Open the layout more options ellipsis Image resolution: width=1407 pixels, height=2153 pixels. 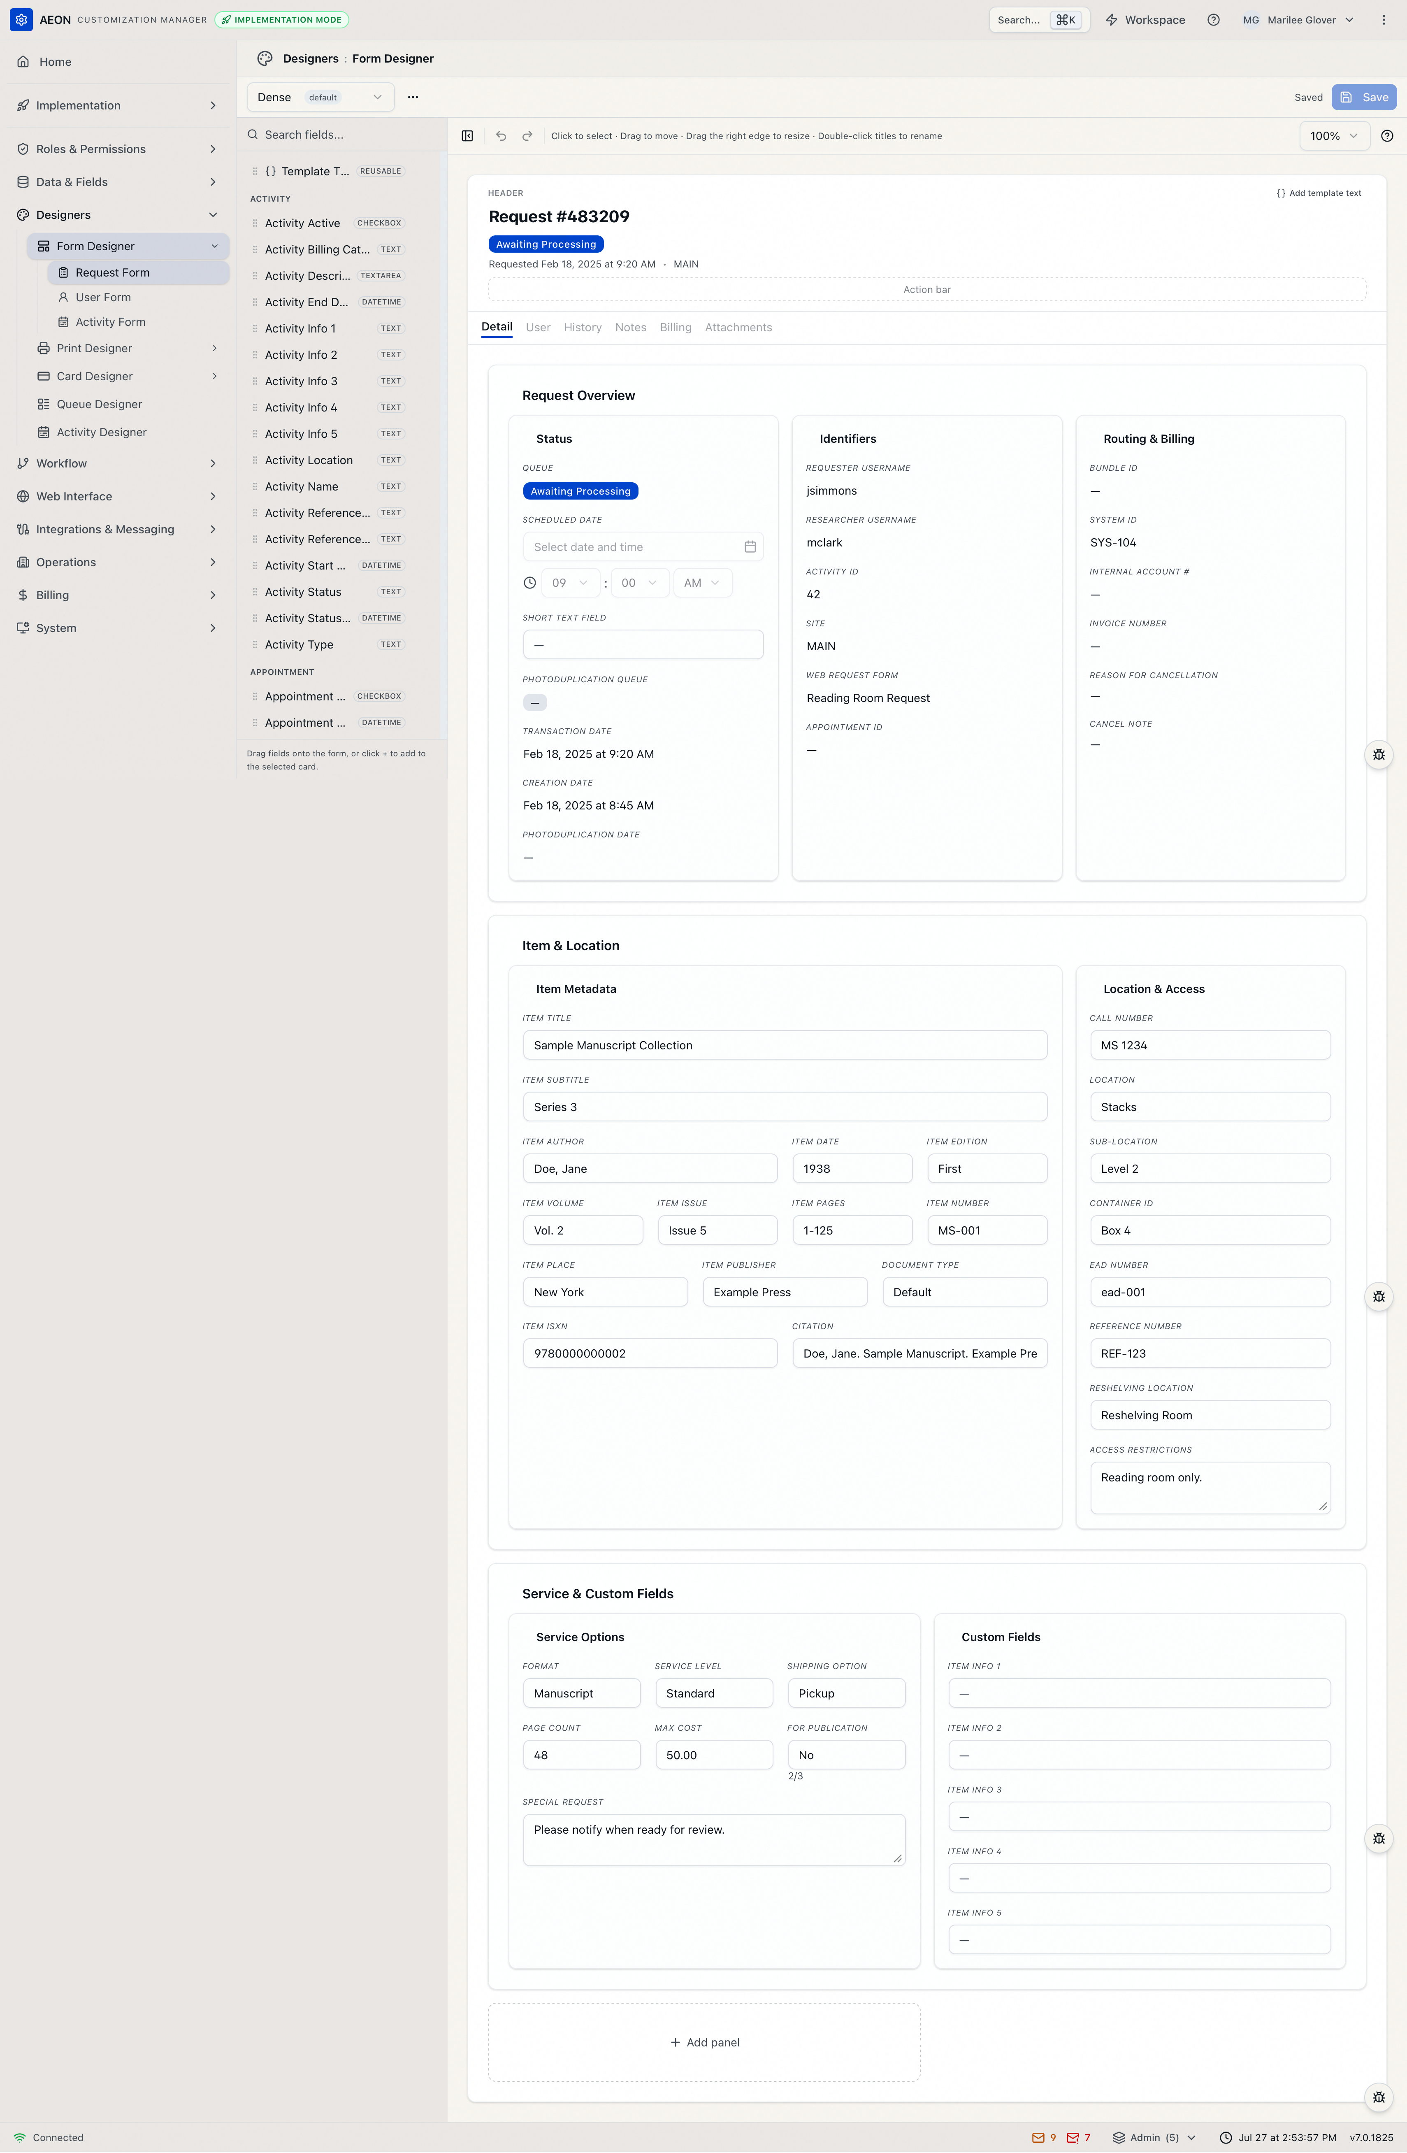coord(413,97)
